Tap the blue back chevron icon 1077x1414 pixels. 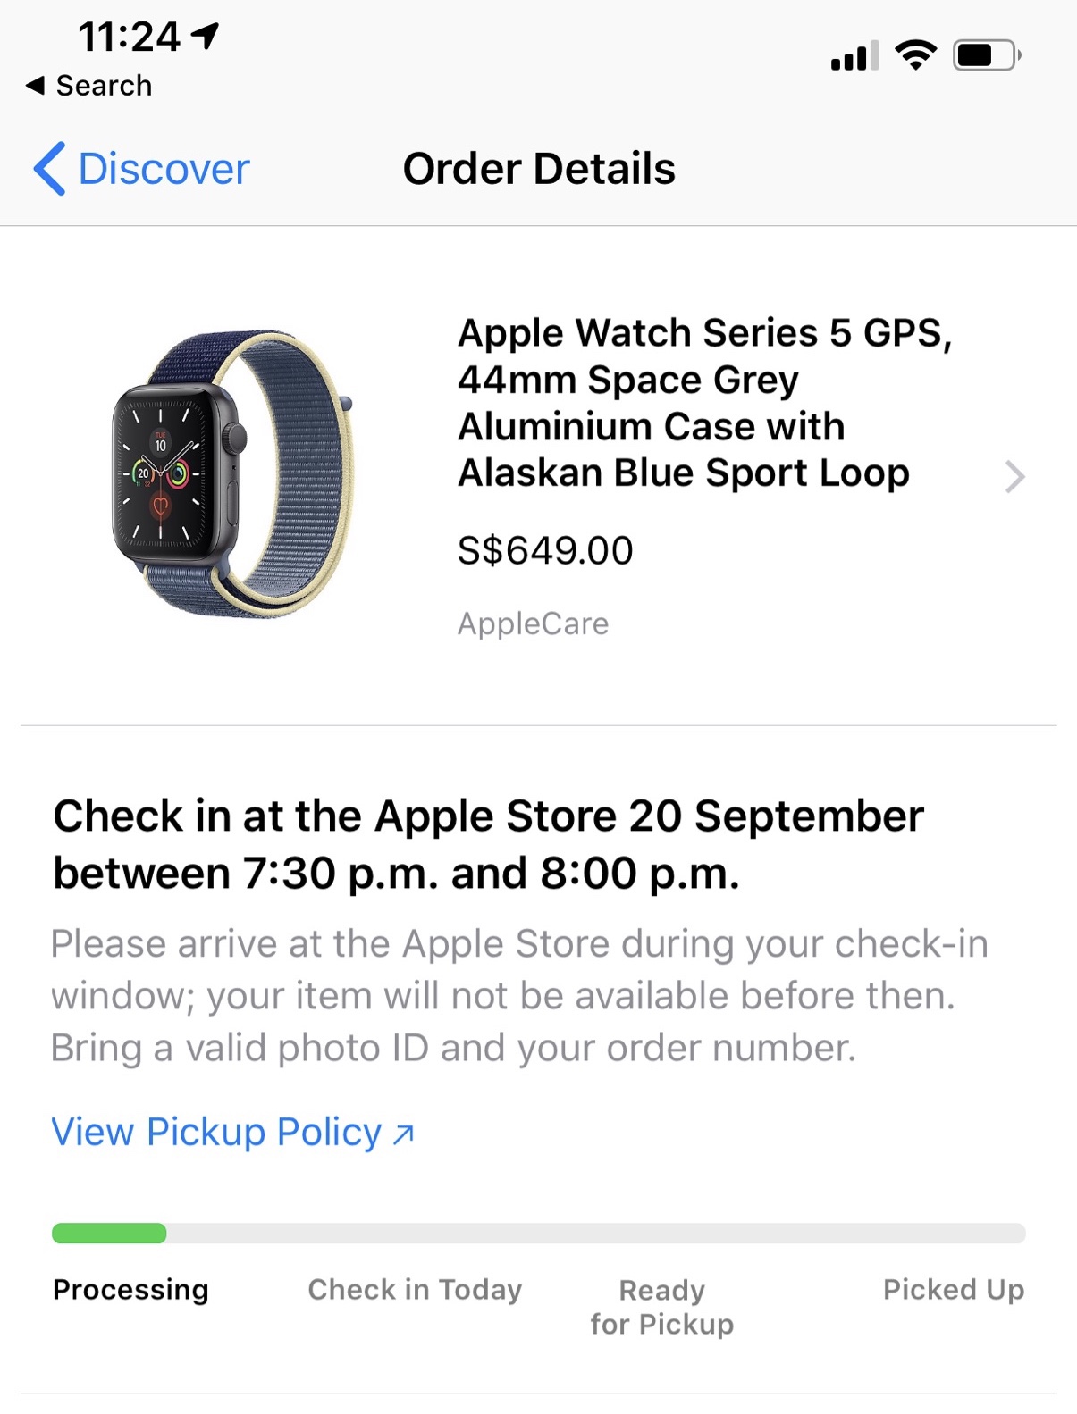(49, 168)
